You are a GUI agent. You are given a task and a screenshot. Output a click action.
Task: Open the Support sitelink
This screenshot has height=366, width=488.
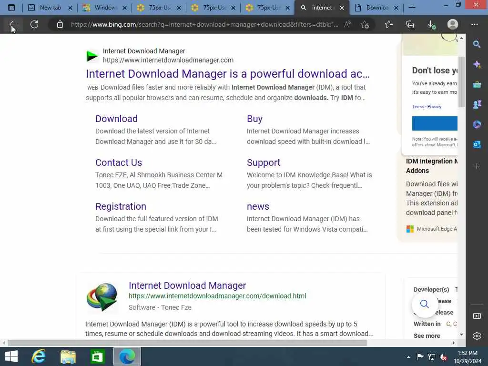[264, 163]
